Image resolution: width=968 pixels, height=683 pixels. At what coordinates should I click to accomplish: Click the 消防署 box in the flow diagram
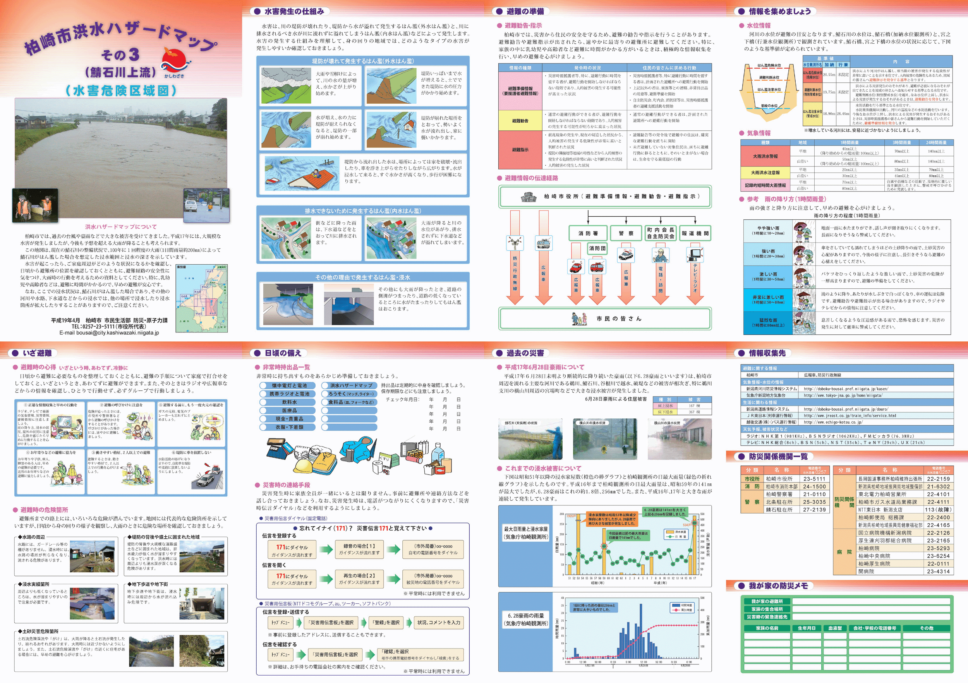[x=588, y=233]
